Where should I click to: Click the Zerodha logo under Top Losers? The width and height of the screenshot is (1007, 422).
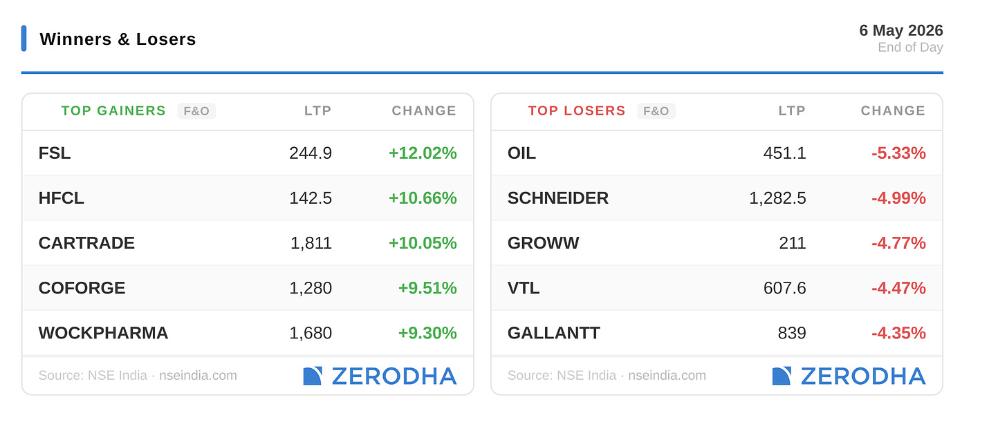[849, 376]
